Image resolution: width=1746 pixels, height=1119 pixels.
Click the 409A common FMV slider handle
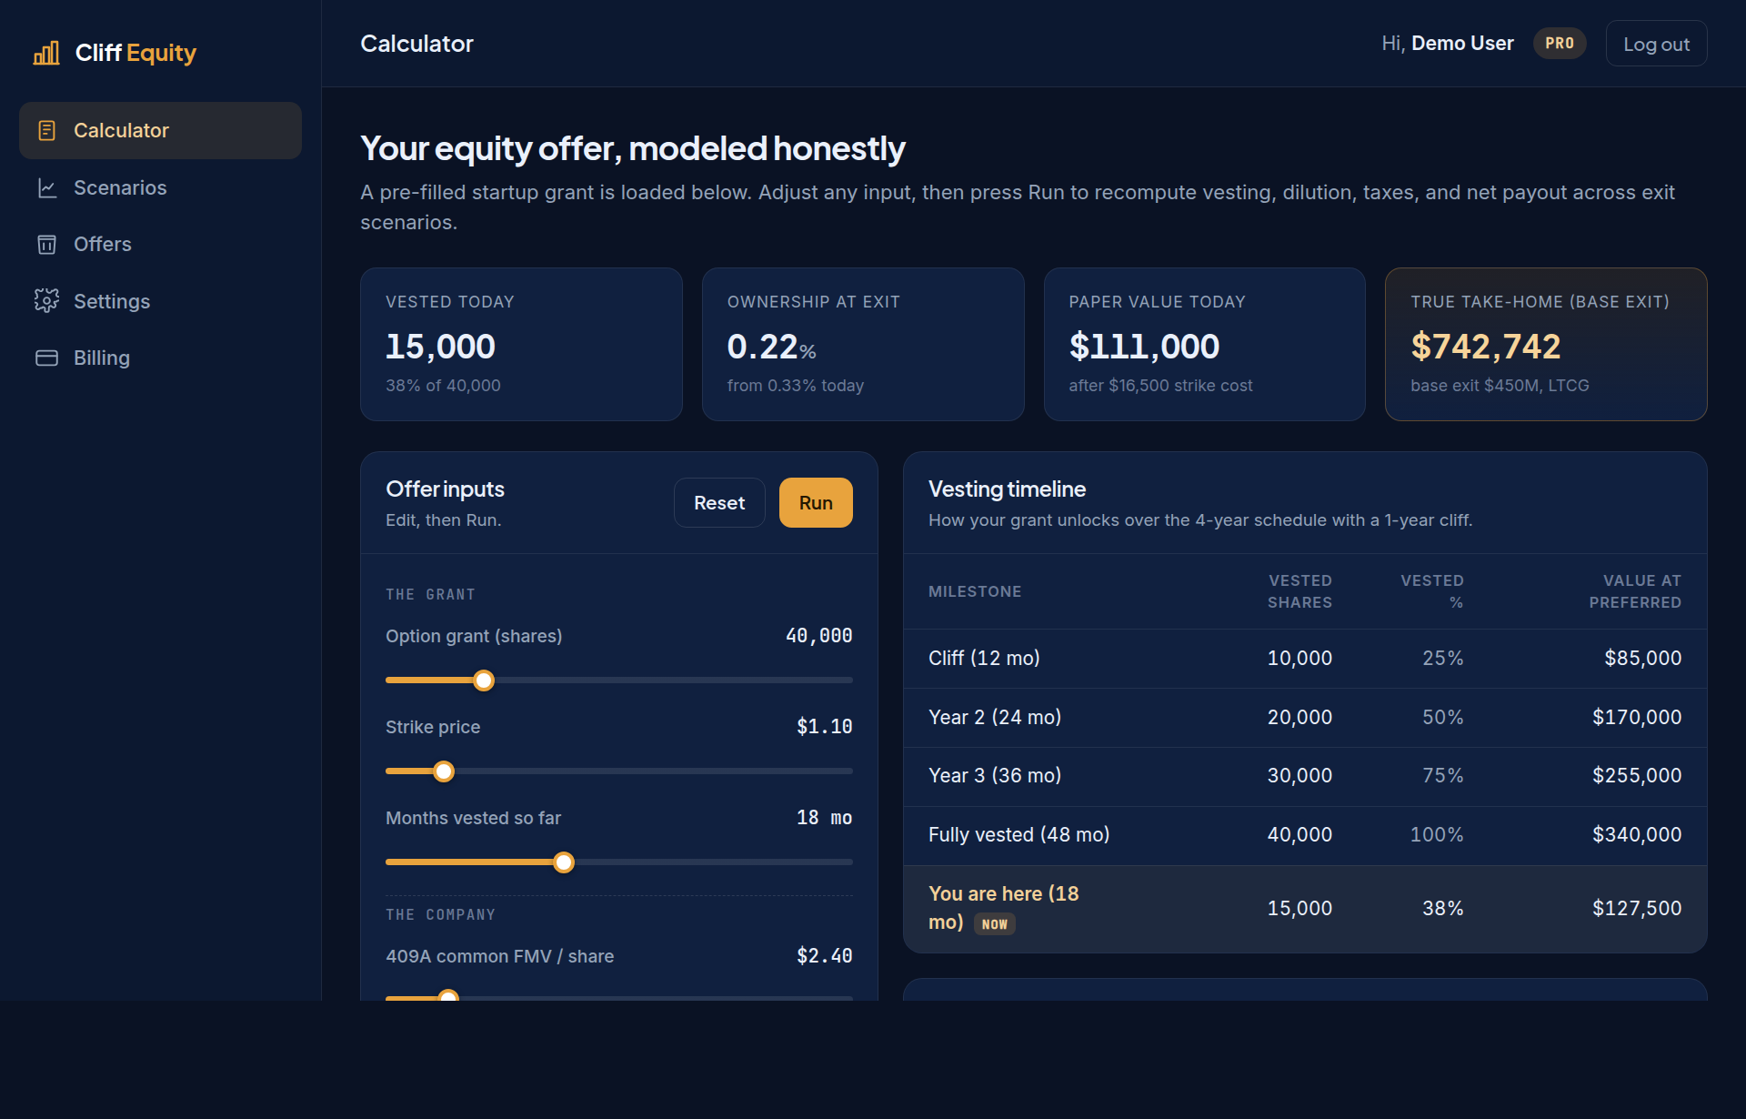pyautogui.click(x=448, y=997)
